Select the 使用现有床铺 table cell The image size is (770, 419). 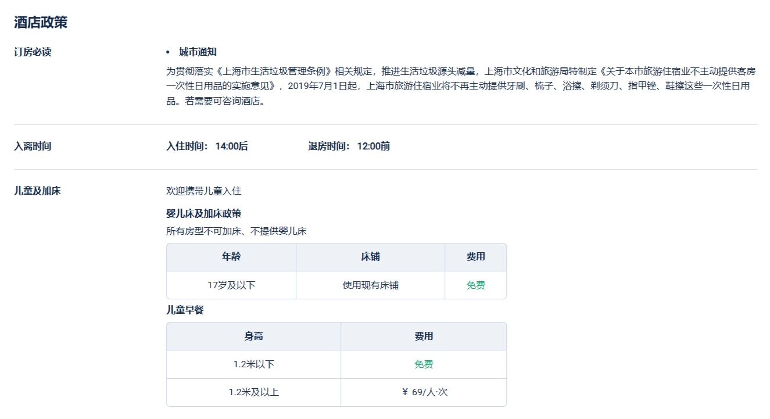tap(370, 285)
